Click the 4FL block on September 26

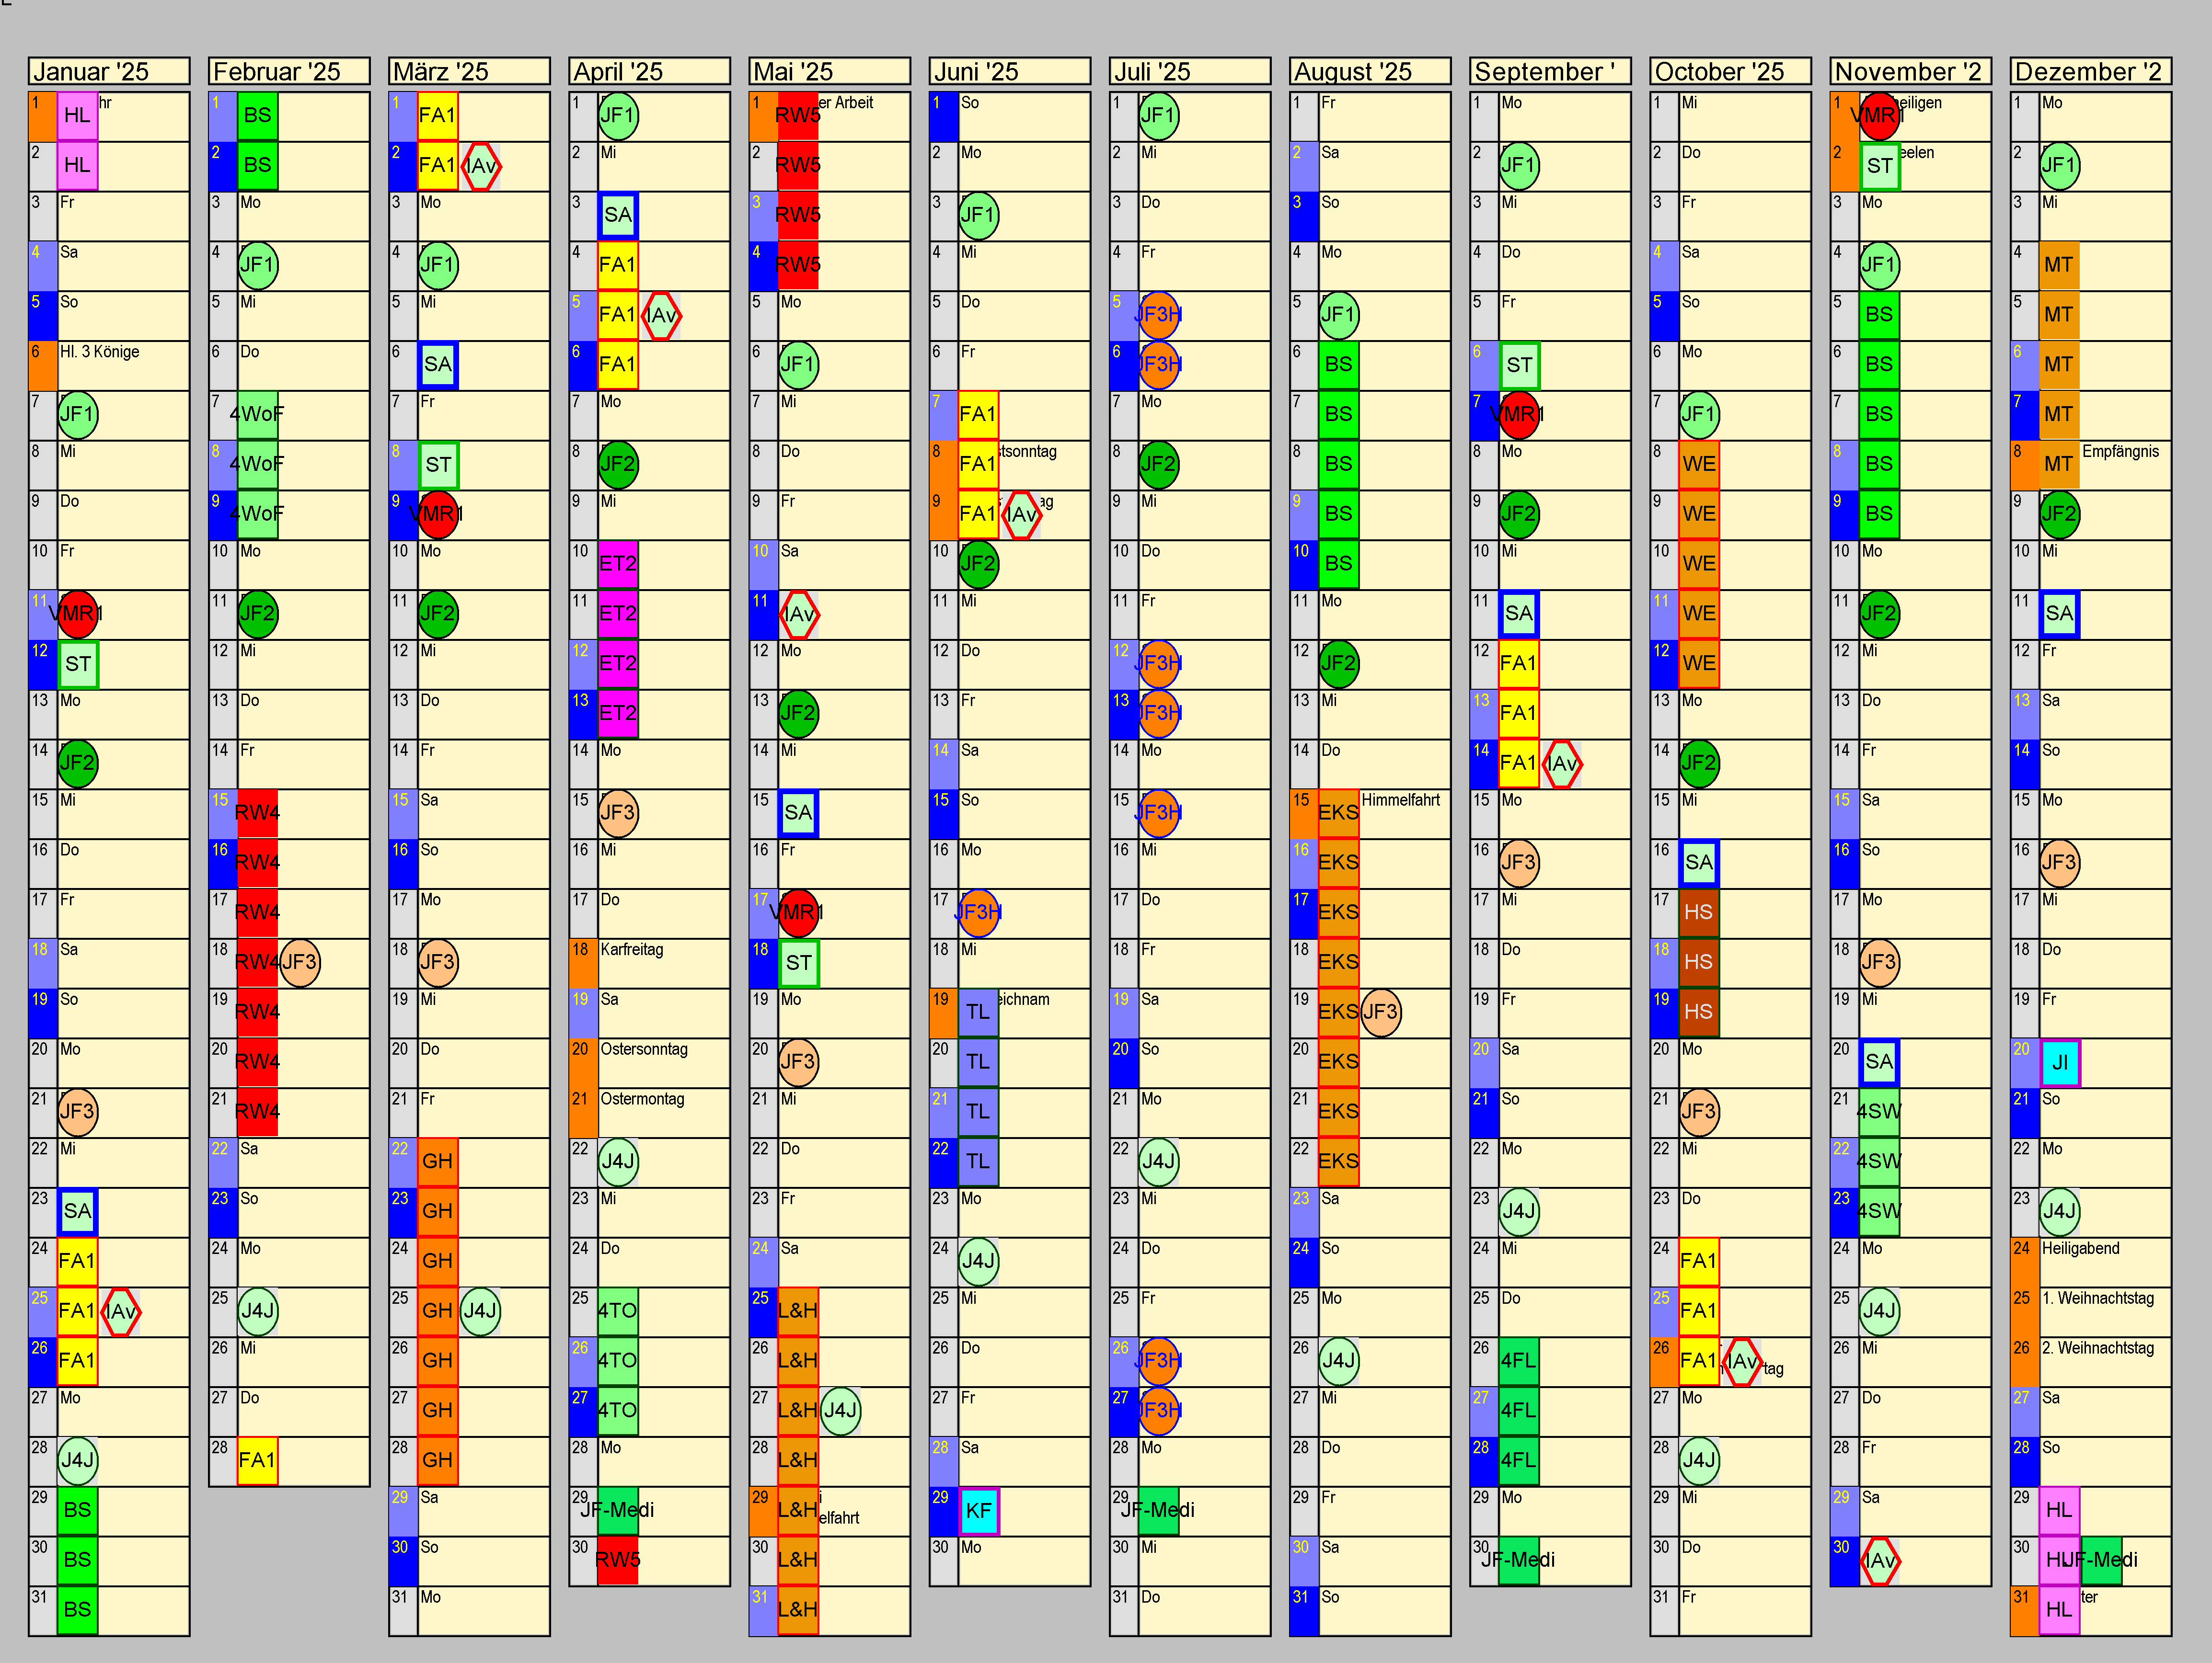click(1519, 1361)
